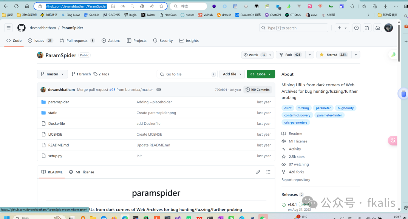Open the 426 forks link

(x=297, y=172)
